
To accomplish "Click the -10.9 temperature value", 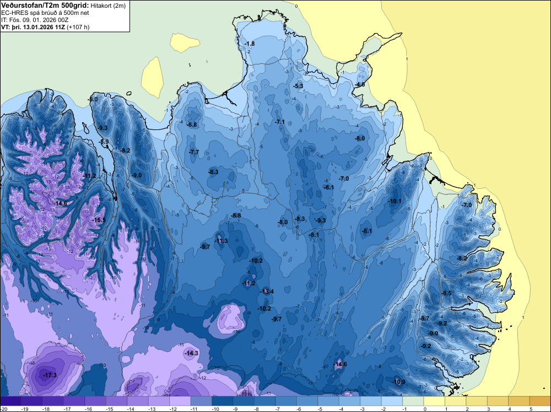I will [x=398, y=382].
